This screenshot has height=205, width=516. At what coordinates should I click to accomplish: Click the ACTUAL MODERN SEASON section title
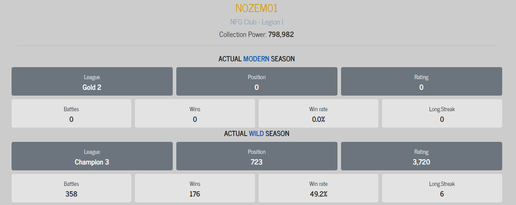[x=257, y=59]
